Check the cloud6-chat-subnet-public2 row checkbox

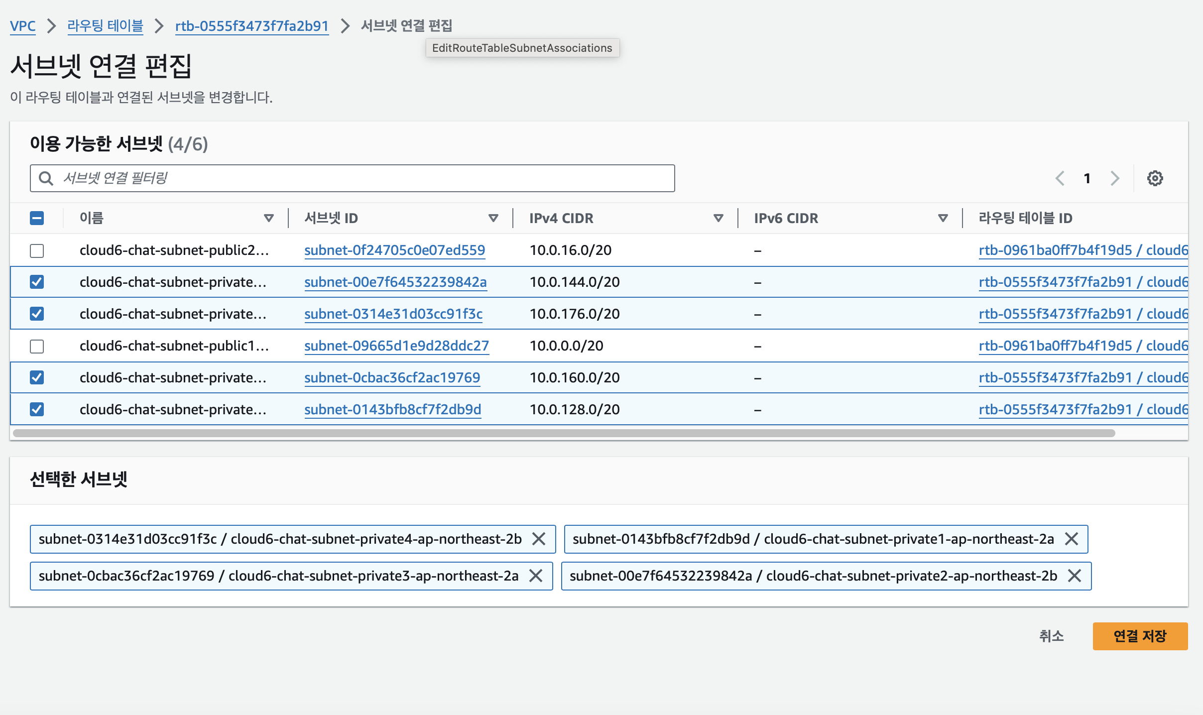pos(37,250)
